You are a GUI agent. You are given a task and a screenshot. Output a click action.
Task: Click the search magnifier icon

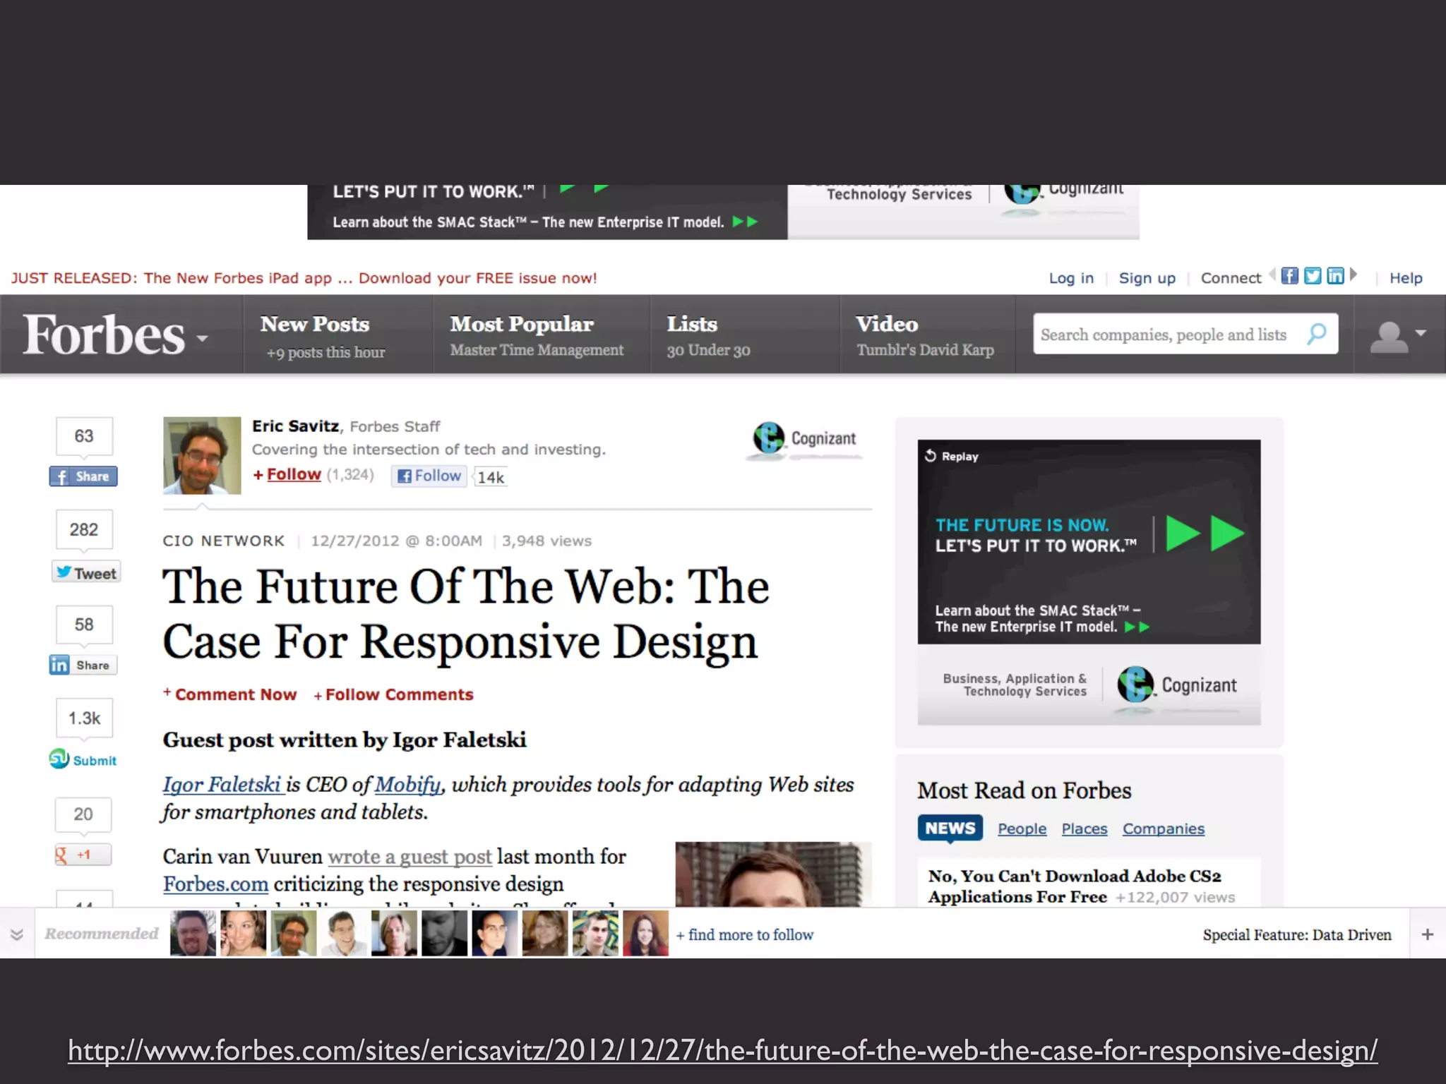[1317, 334]
